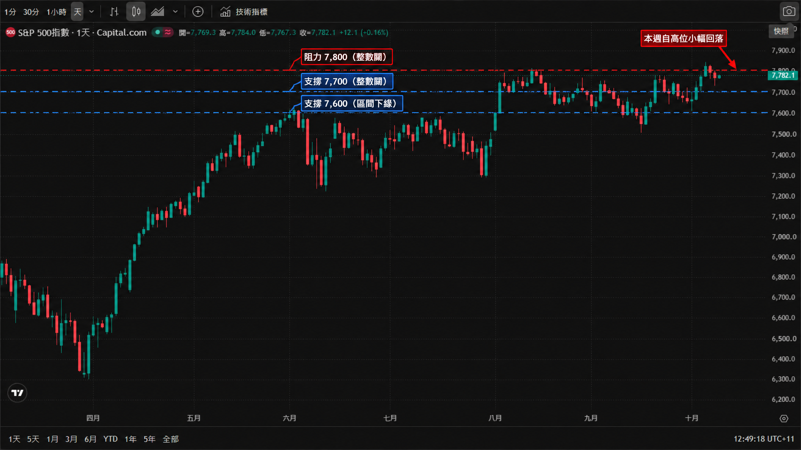Select the 6月 date range

click(90, 439)
